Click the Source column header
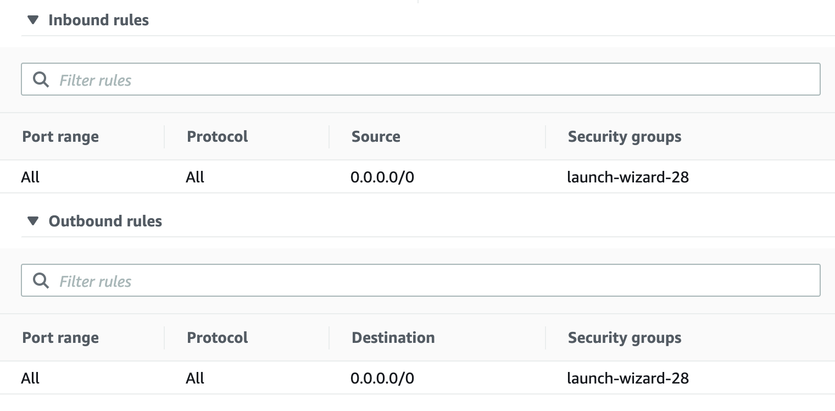 pos(376,137)
